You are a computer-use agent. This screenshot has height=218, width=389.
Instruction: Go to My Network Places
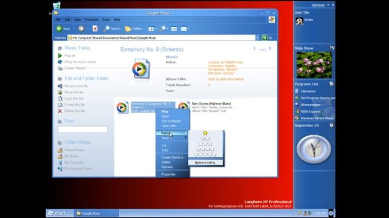(78, 168)
